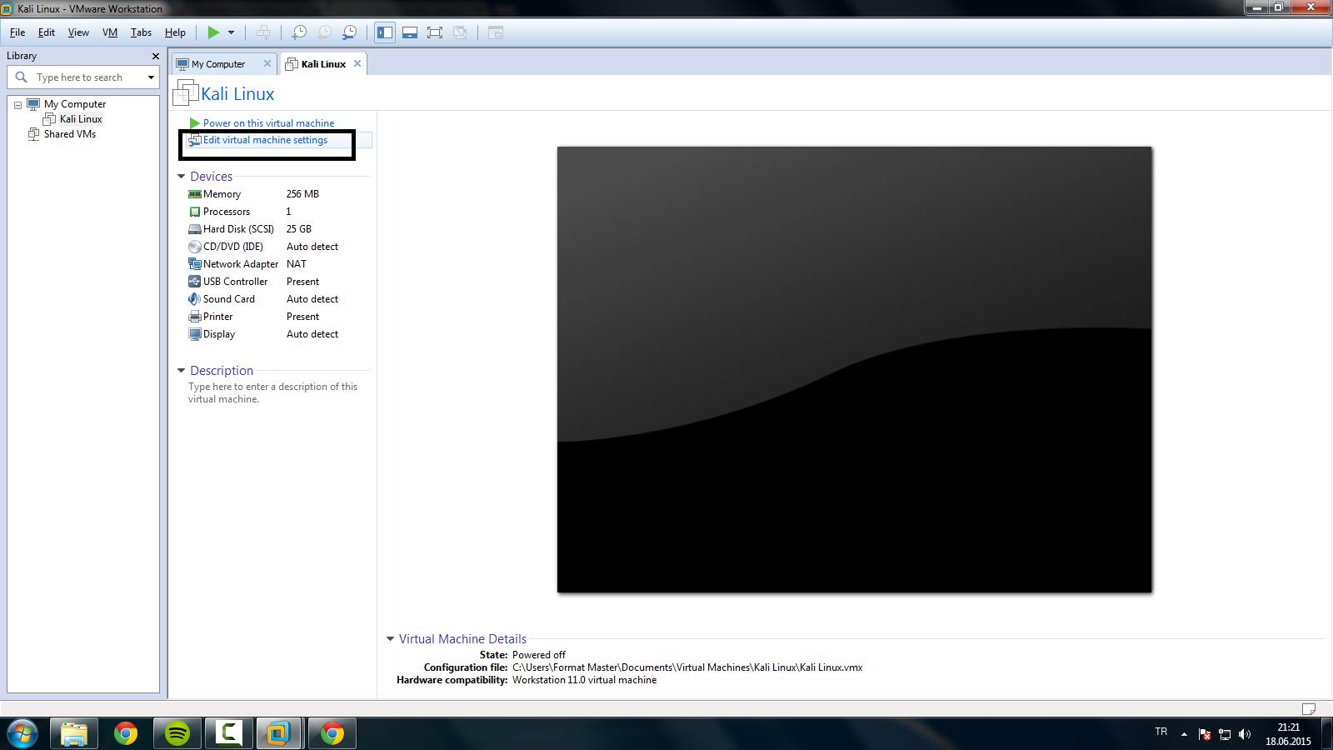Toggle the thumbnail bar view button
Screen dimensions: 1333x750
pyautogui.click(x=410, y=32)
